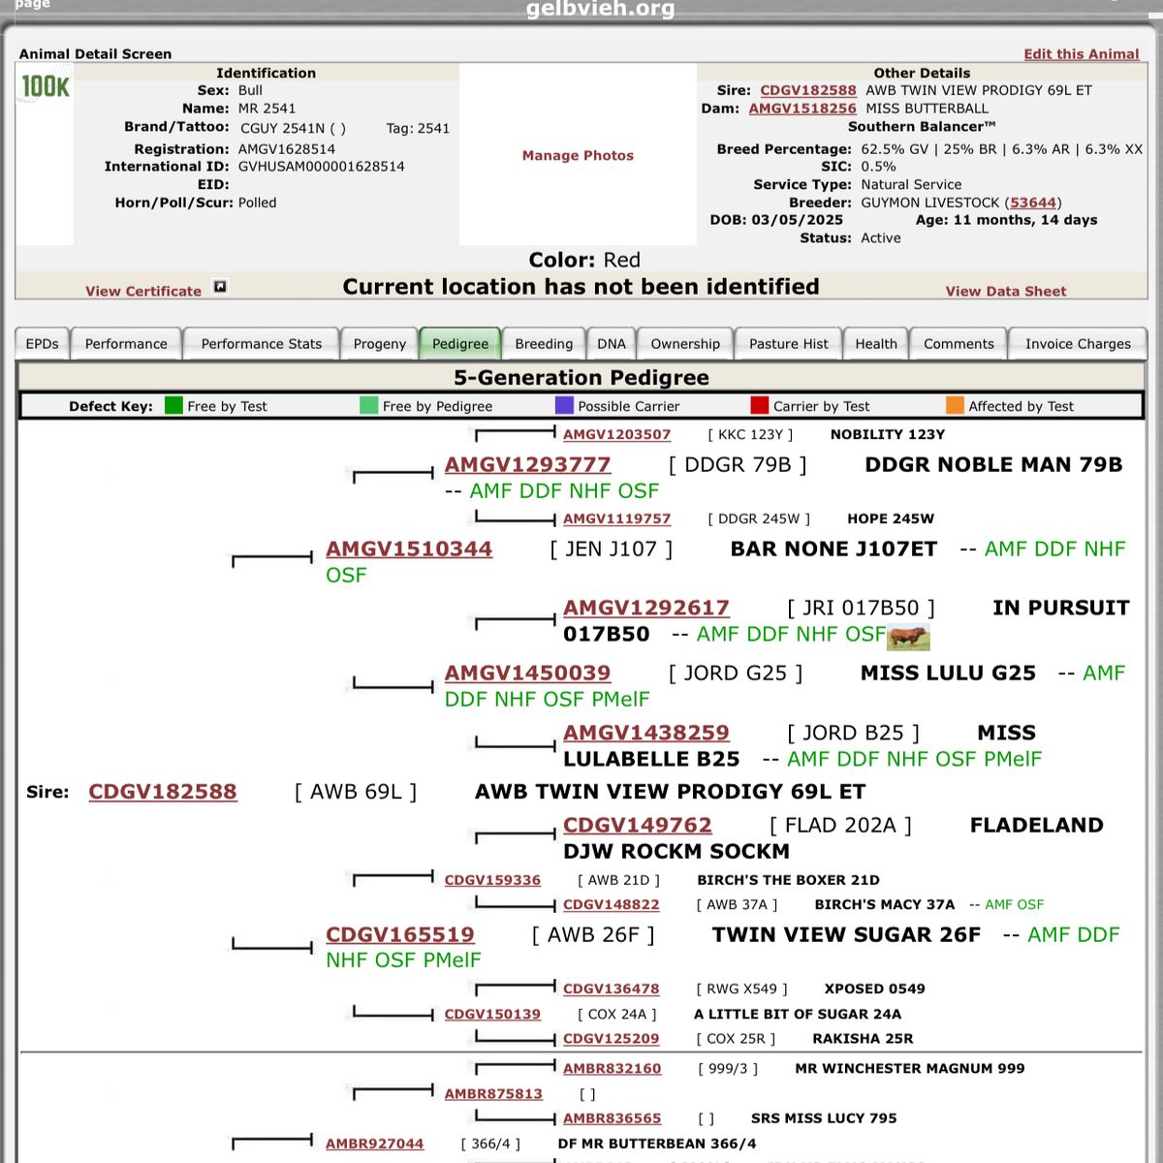1163x1163 pixels.
Task: Click the 100K genomic badge icon
Action: tap(45, 87)
